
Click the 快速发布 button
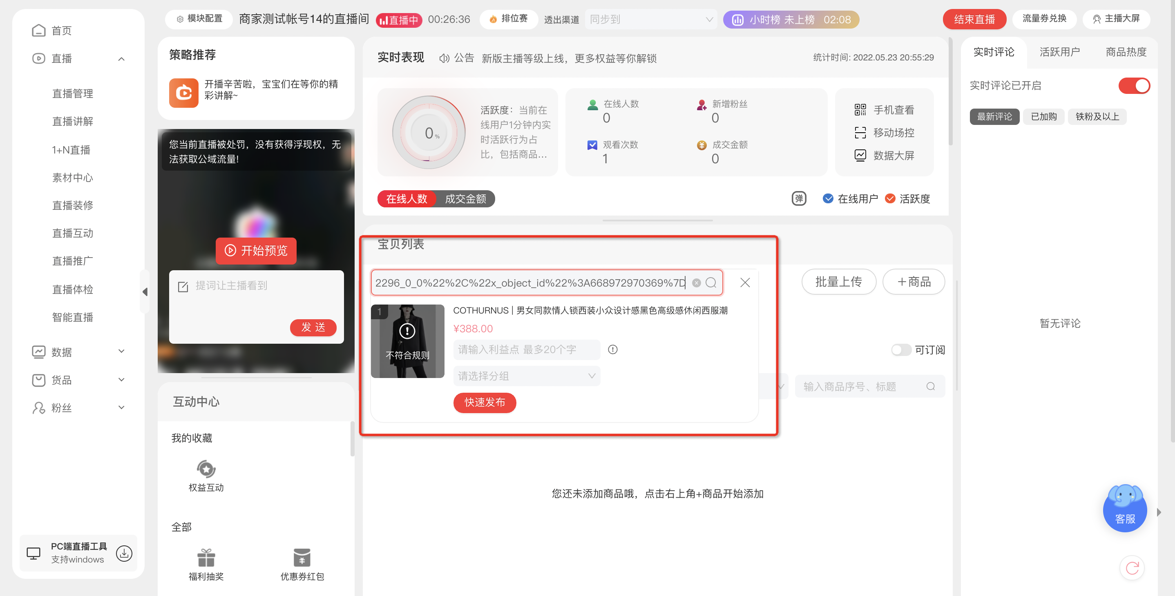[485, 403]
